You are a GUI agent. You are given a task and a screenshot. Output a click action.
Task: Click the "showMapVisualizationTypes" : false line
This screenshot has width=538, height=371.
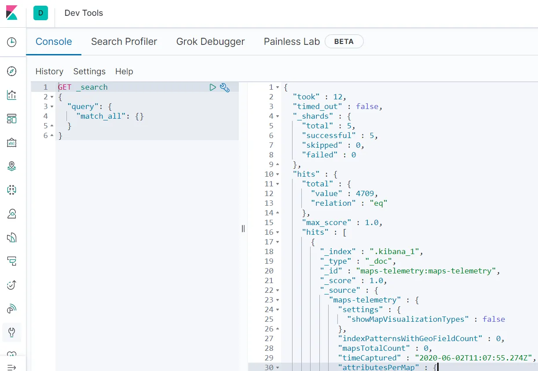tap(426, 319)
